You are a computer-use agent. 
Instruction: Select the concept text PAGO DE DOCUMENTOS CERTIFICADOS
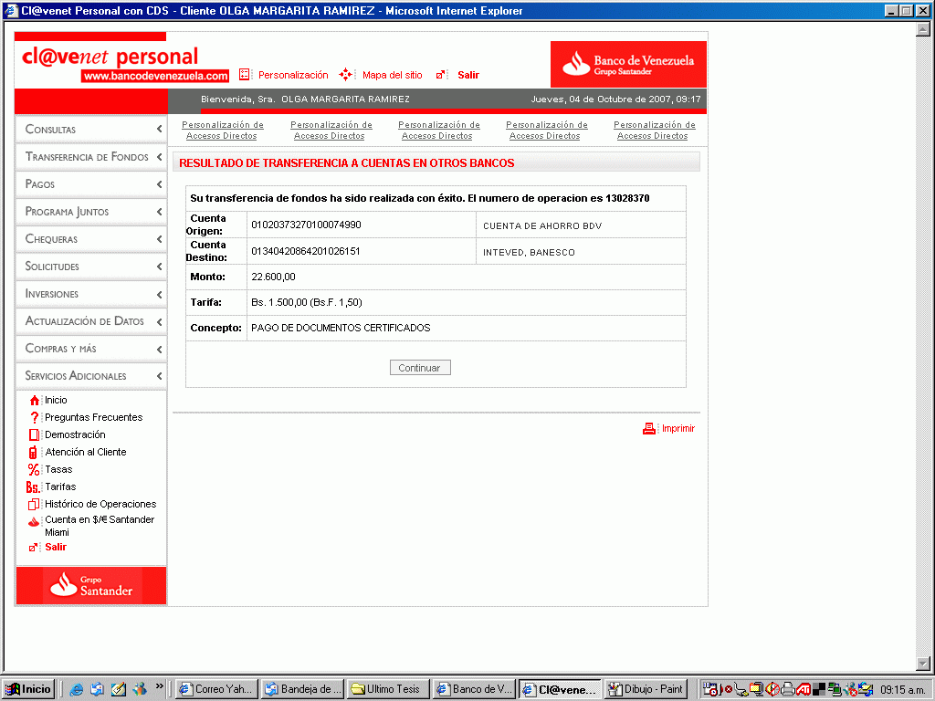pyautogui.click(x=341, y=328)
